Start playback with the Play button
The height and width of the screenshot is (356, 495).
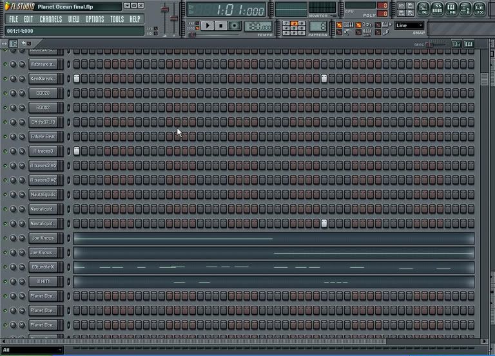tap(208, 26)
